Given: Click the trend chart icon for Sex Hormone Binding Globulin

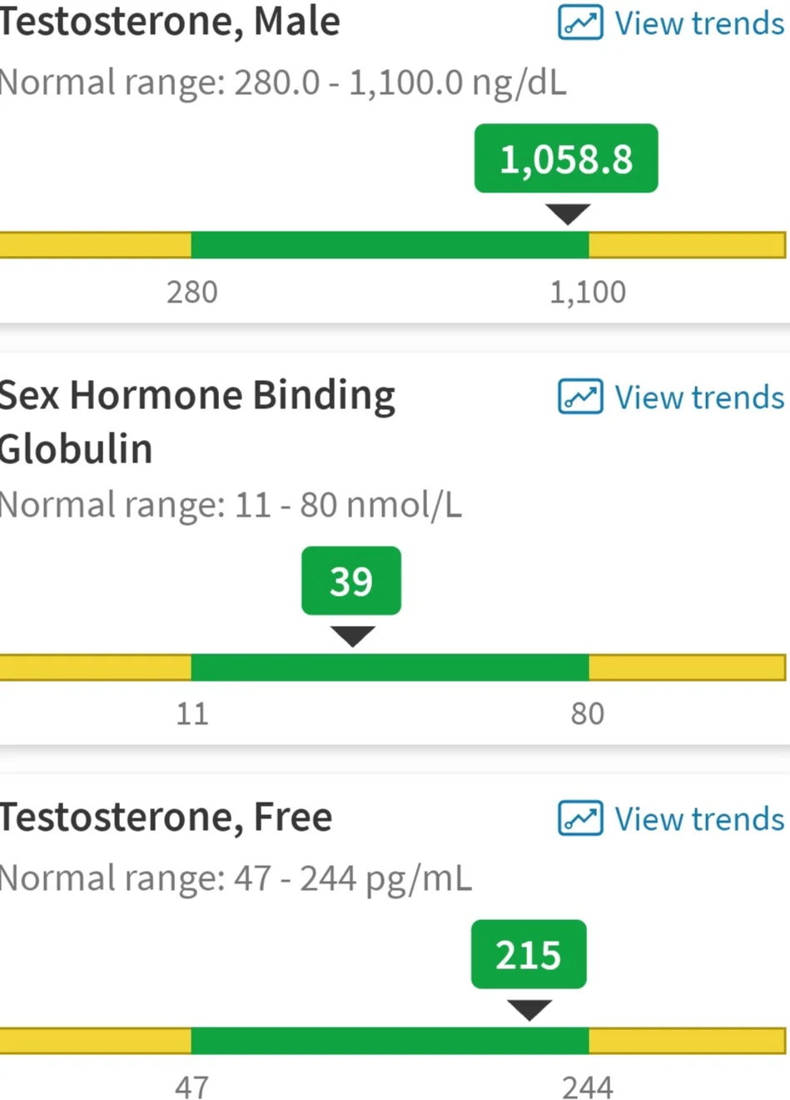Looking at the screenshot, I should tap(580, 397).
